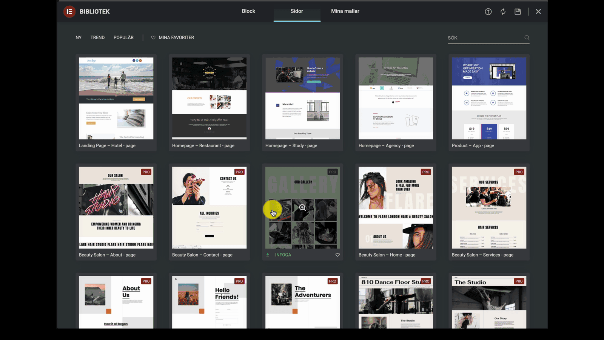Click the save template disk icon
The height and width of the screenshot is (340, 604).
coord(518,12)
